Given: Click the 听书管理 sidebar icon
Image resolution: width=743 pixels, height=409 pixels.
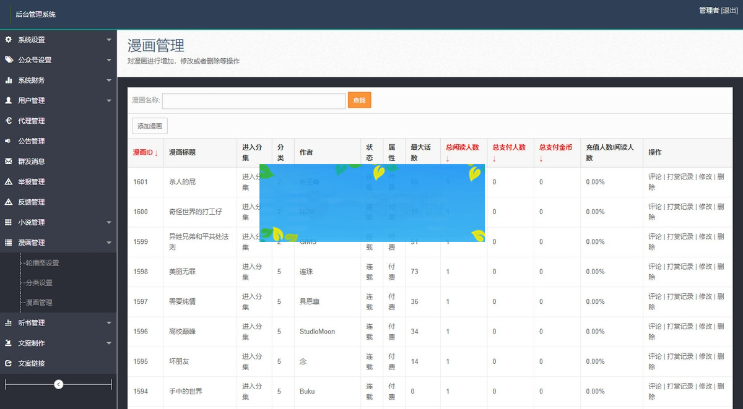Looking at the screenshot, I should click(x=8, y=322).
